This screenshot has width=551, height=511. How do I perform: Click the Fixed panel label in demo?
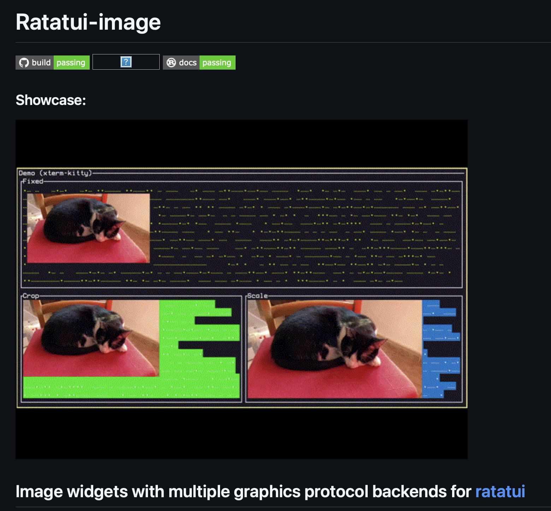point(33,181)
